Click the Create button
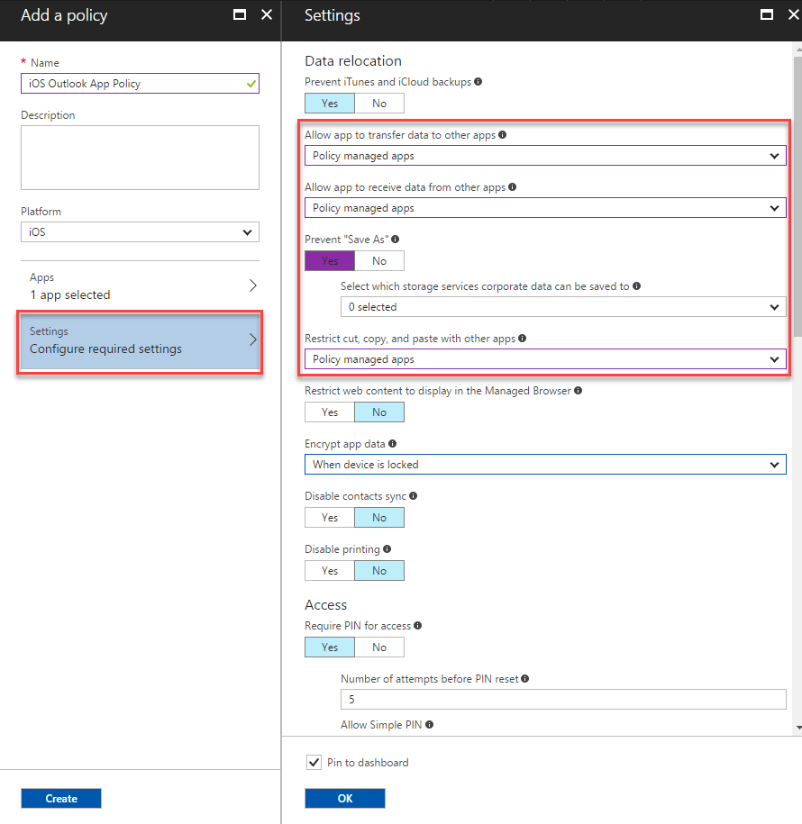The height and width of the screenshot is (824, 802). 60,798
